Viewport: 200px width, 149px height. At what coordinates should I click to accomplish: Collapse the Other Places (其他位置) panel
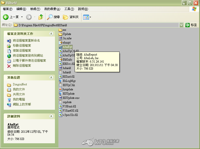coord(51,78)
